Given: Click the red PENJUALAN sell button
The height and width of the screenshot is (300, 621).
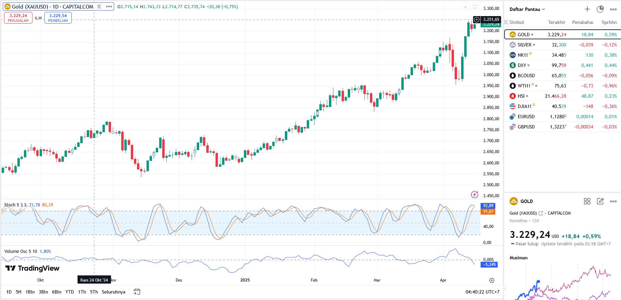Looking at the screenshot, I should (x=18, y=18).
